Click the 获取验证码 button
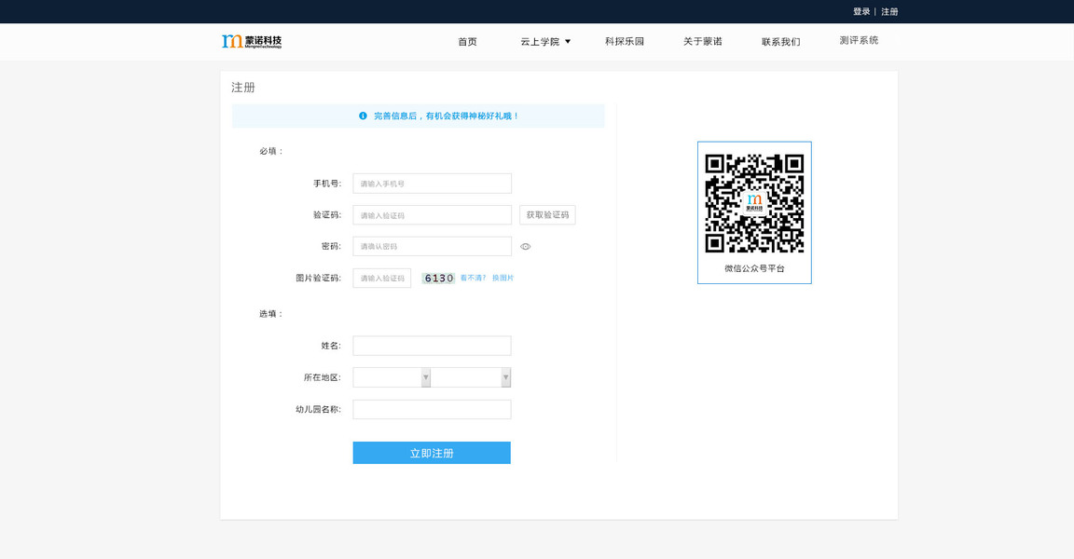1074x559 pixels. (547, 215)
